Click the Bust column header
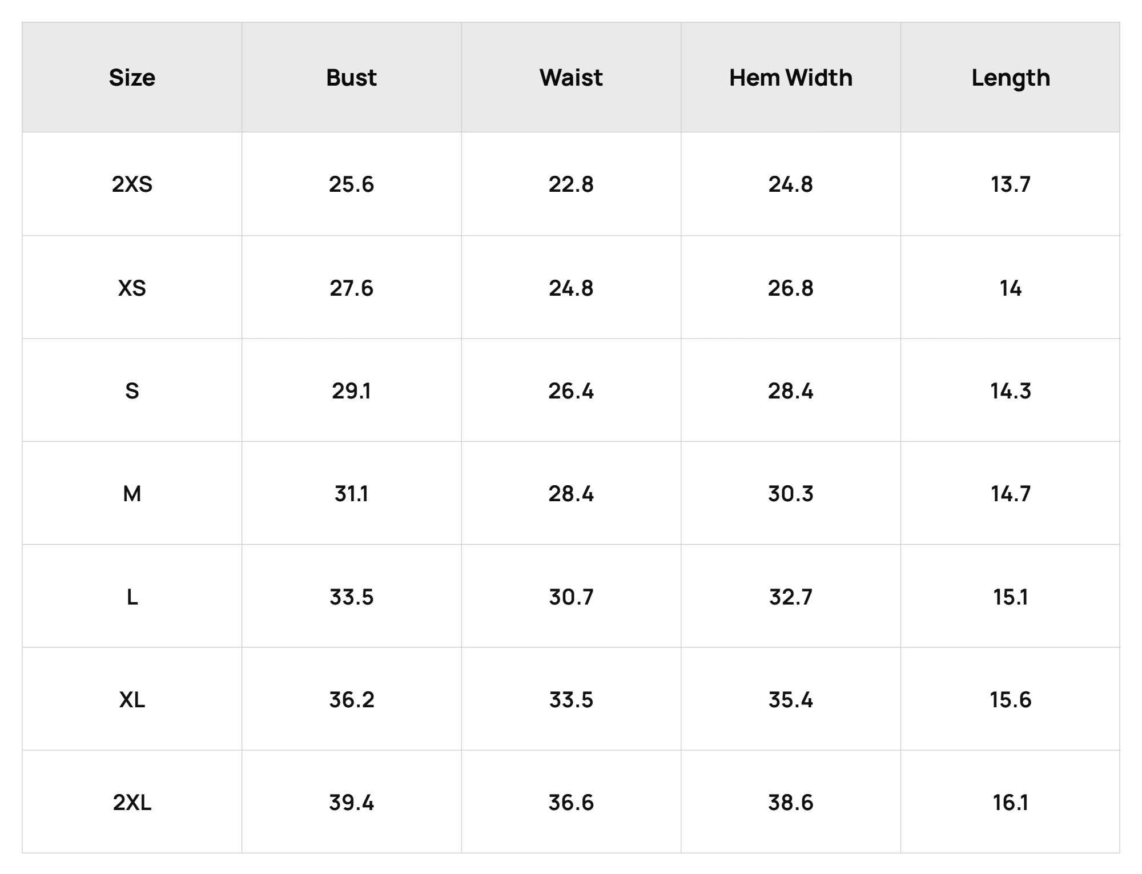1142x874 pixels. (x=351, y=78)
